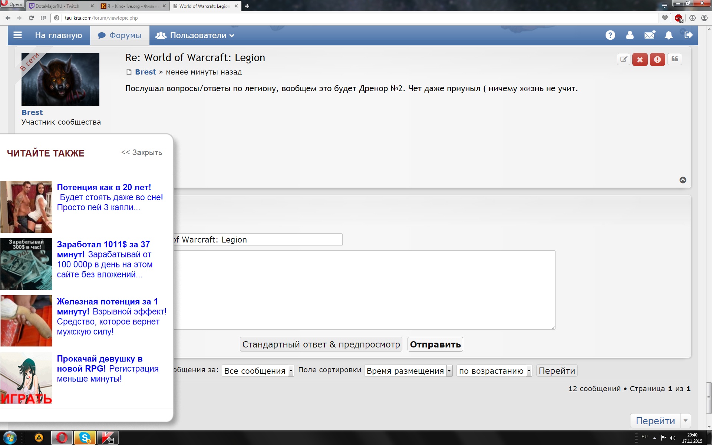The width and height of the screenshot is (712, 445).
Task: Close the Kino-live.org tab
Action: 164,6
